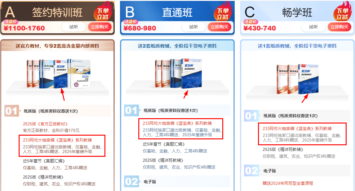This screenshot has width=355, height=191.
Task: Click the 活动价 tag on plan A
Action: [11, 22]
